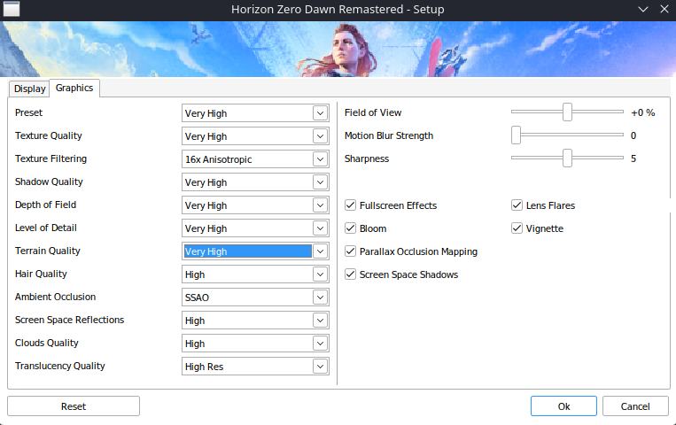676x425 pixels.
Task: Expand the Texture Quality dropdown
Action: click(x=255, y=136)
